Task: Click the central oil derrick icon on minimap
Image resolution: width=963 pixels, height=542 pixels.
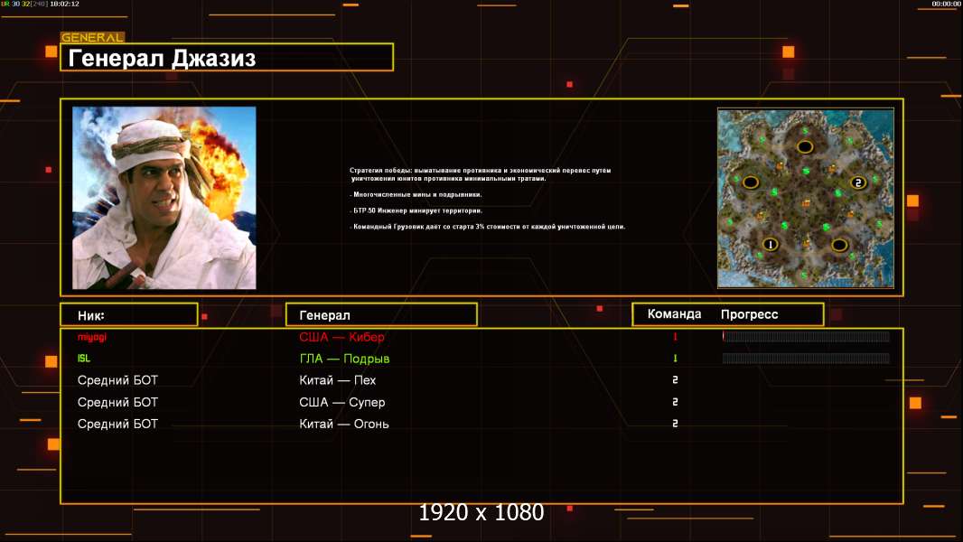Action: (x=804, y=202)
